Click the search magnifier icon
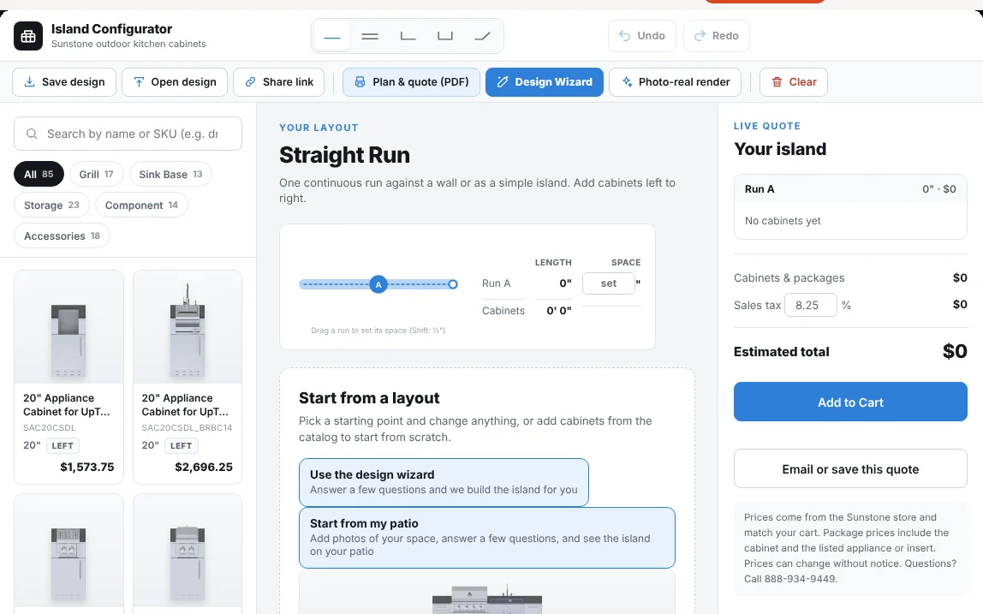The width and height of the screenshot is (983, 614). pyautogui.click(x=32, y=134)
